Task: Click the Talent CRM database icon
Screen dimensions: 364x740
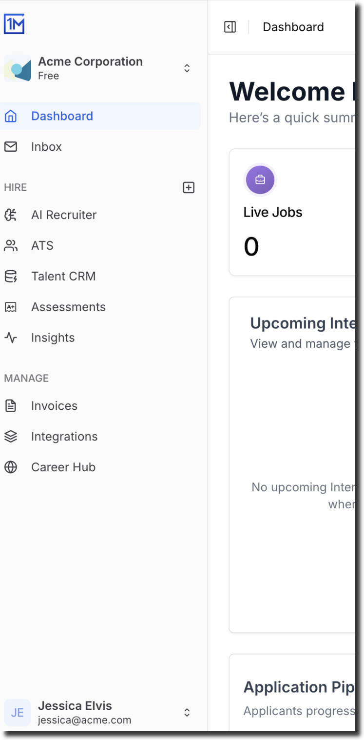Action: (10, 276)
